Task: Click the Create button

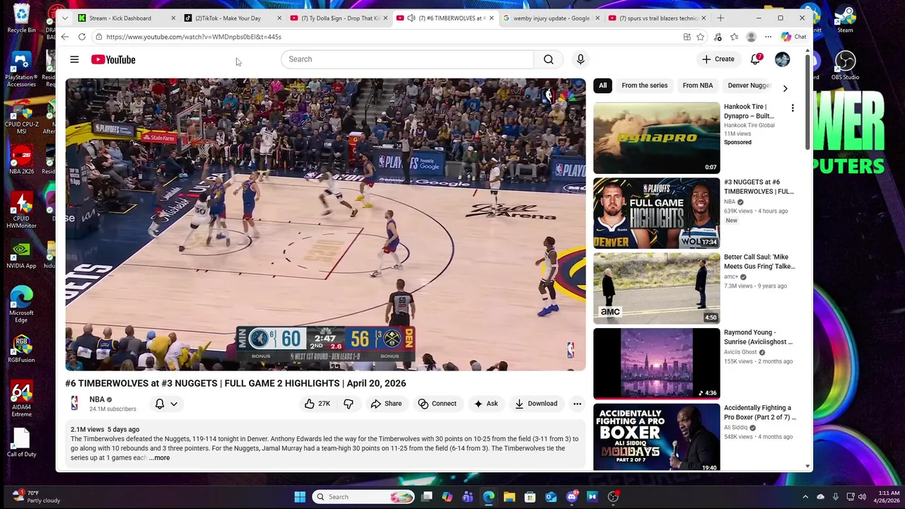Action: click(x=718, y=59)
